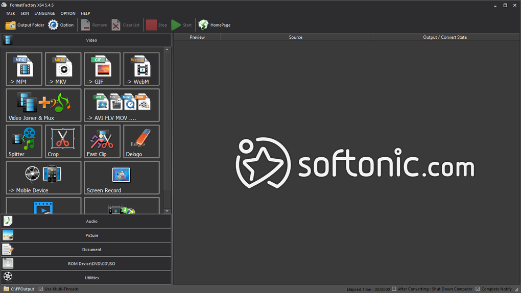This screenshot has width=521, height=293.
Task: Open the OPTION menu
Action: click(68, 13)
